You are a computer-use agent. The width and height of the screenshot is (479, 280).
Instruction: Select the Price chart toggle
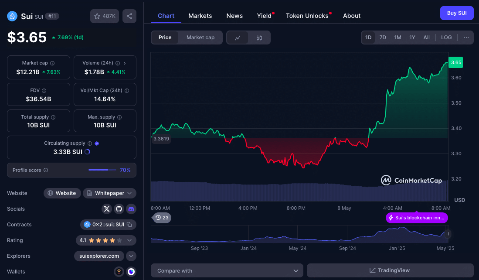(x=165, y=38)
